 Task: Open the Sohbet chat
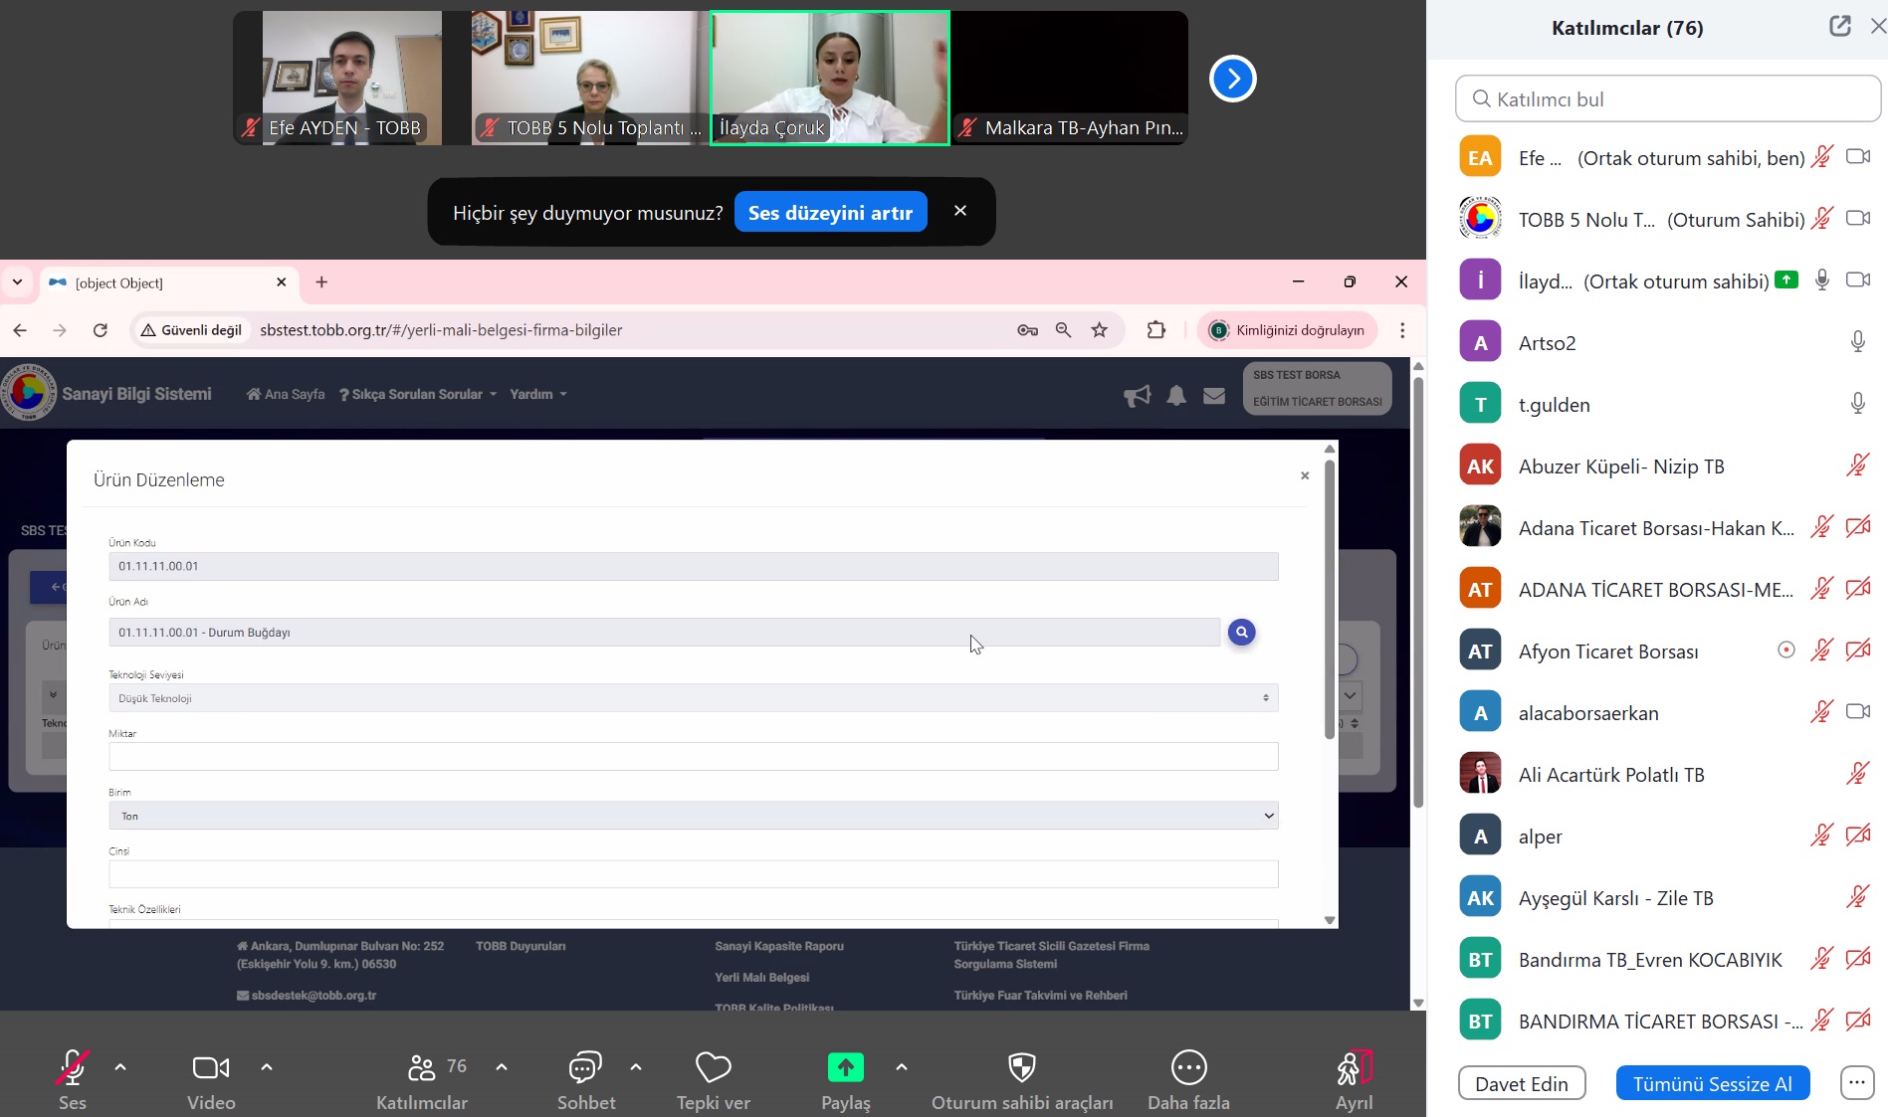pos(586,1080)
